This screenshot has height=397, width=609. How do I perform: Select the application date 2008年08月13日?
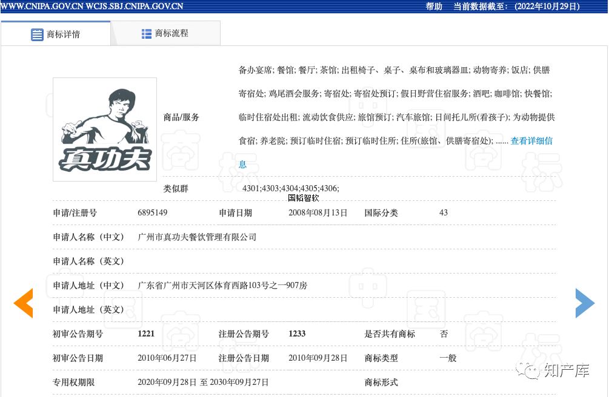click(318, 212)
